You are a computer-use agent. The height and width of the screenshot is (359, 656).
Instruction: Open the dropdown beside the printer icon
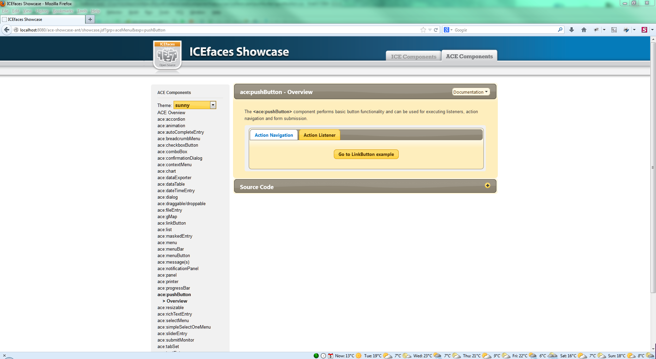(x=634, y=30)
